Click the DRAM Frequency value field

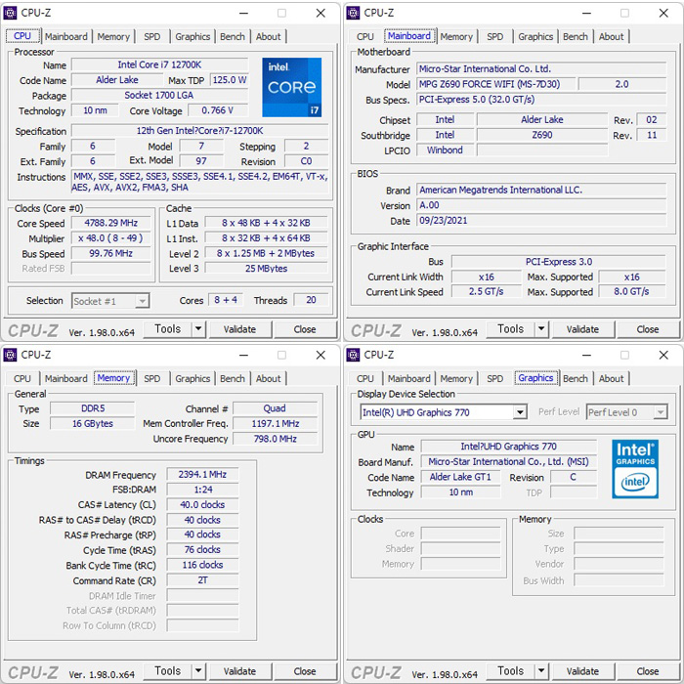[x=202, y=475]
